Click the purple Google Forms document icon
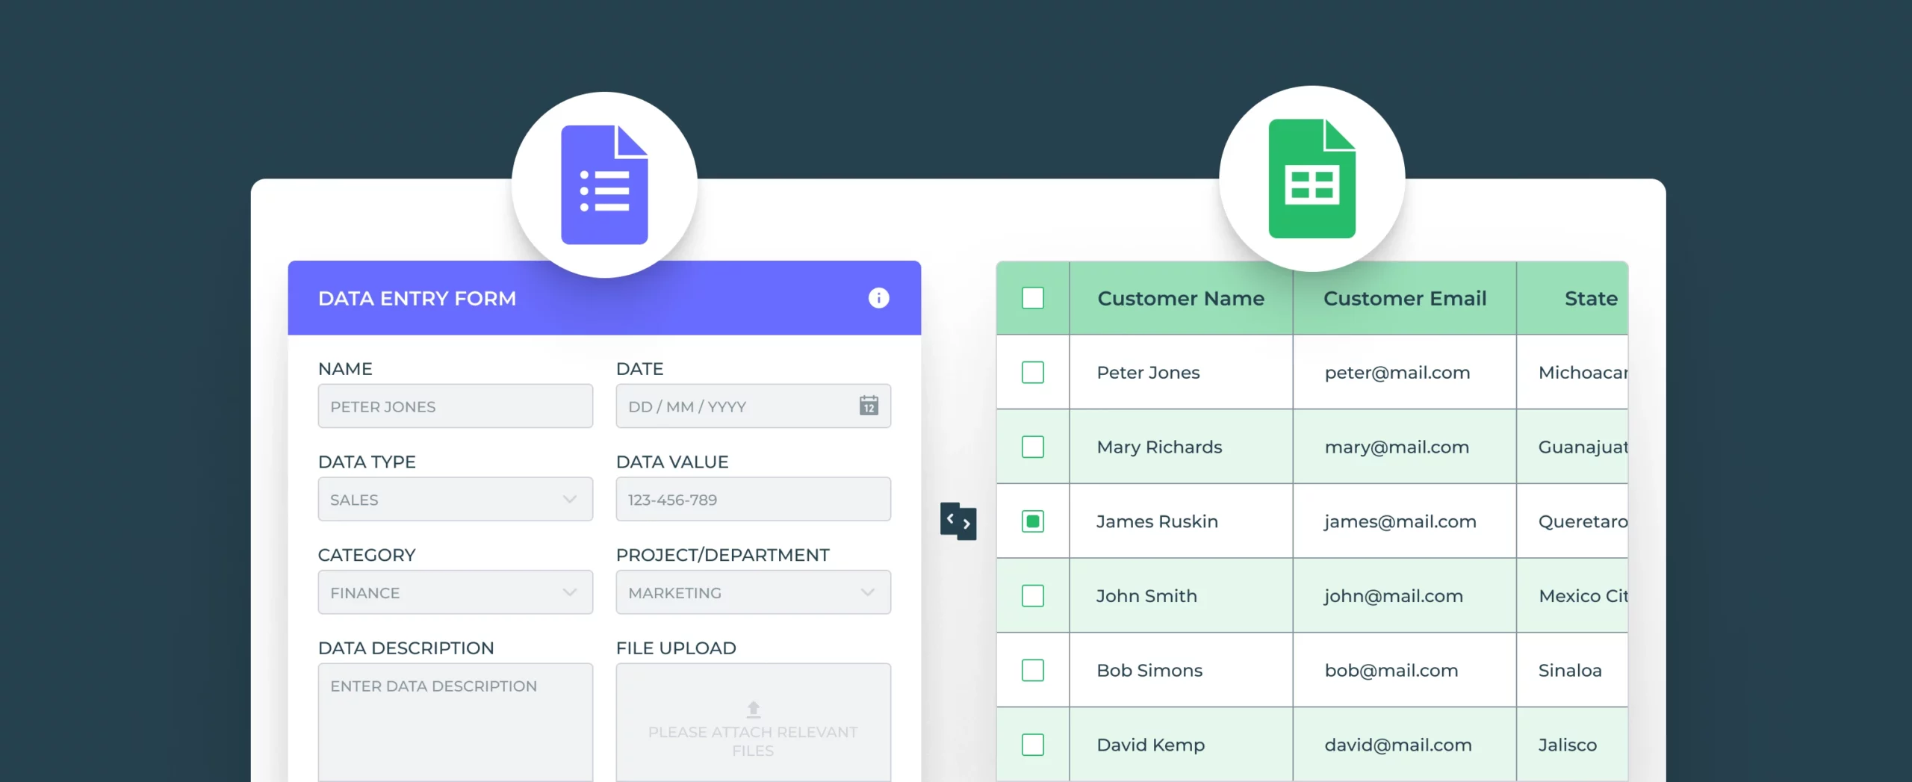Image resolution: width=1912 pixels, height=782 pixels. pos(604,184)
